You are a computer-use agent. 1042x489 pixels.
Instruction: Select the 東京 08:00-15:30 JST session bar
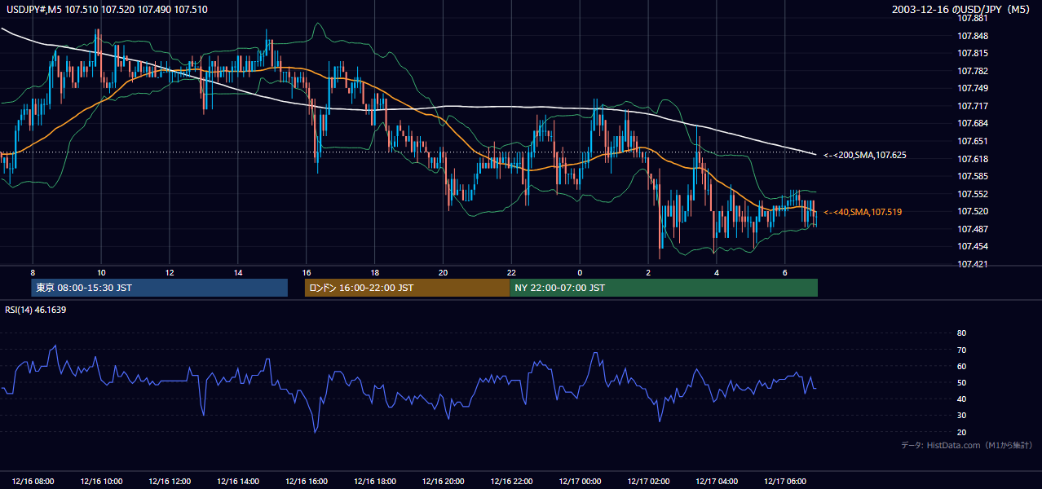coord(160,288)
